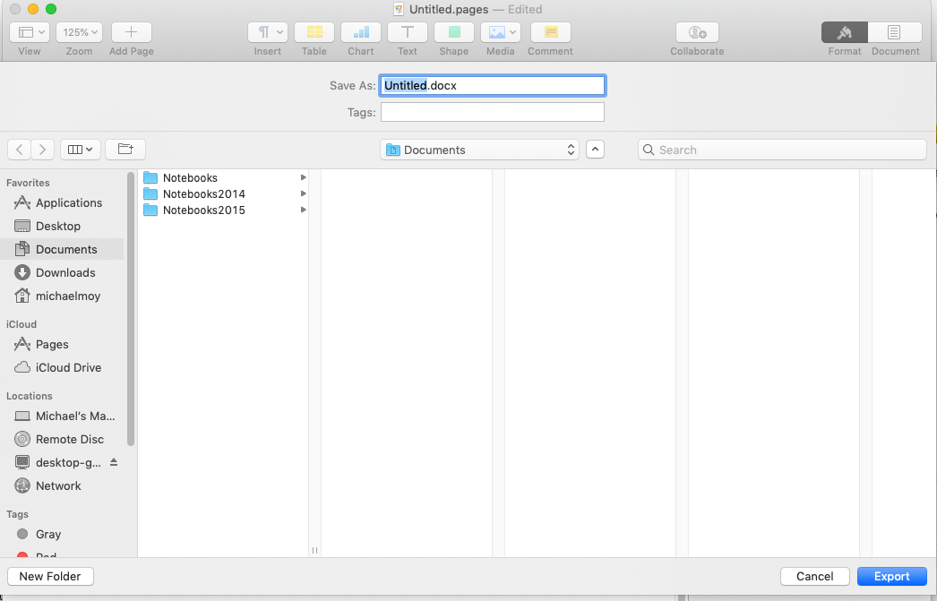Open the Media toolbar menu
The image size is (937, 601).
tap(501, 32)
